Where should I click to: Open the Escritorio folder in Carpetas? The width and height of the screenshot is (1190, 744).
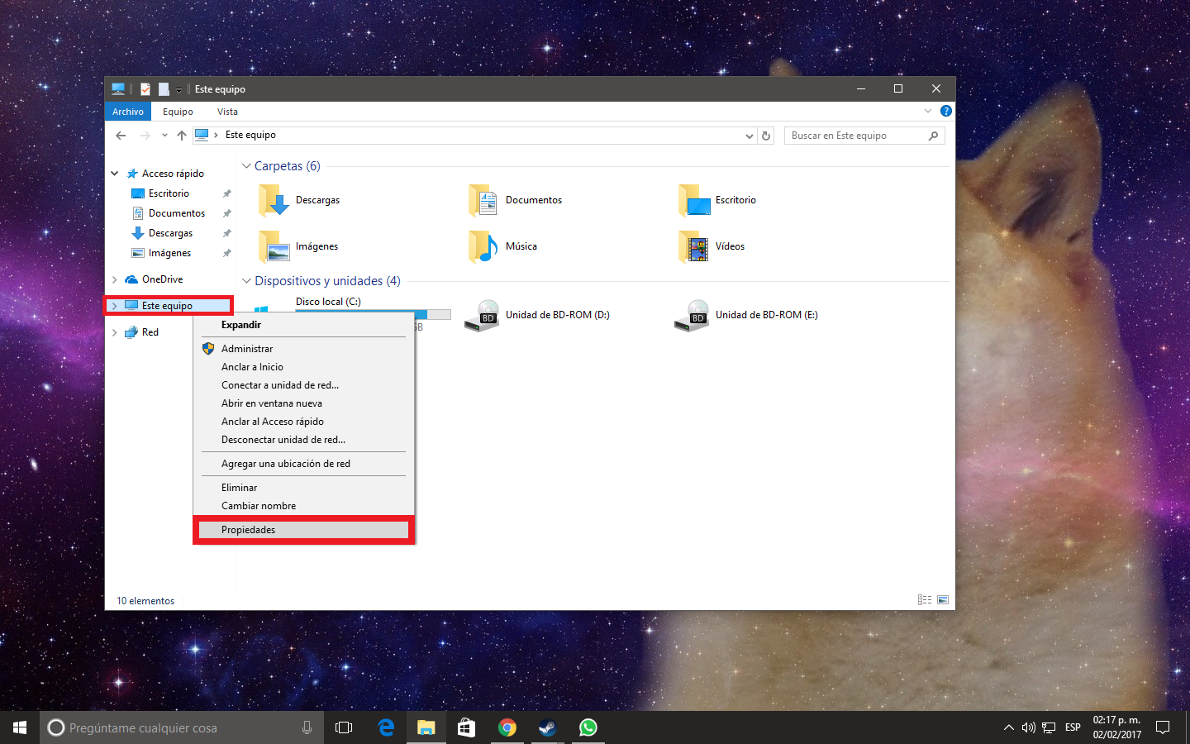(694, 200)
